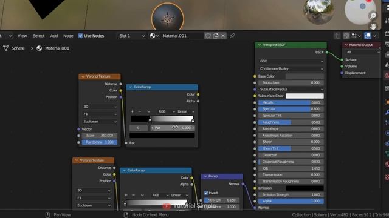This screenshot has height=218, width=389.
Task: Click the Scale 350.000 field on Voronoi
Action: pyautogui.click(x=100, y=136)
